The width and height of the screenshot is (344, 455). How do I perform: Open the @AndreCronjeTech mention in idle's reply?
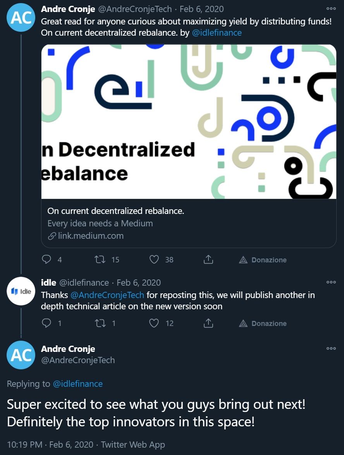[x=107, y=295]
